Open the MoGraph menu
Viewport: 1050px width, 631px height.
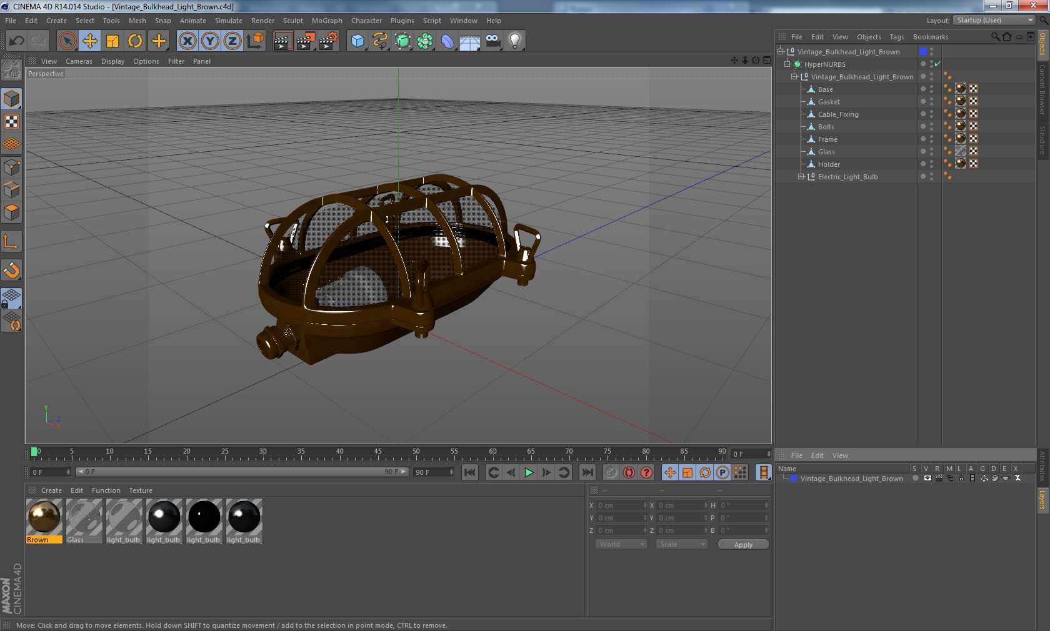[x=327, y=21]
